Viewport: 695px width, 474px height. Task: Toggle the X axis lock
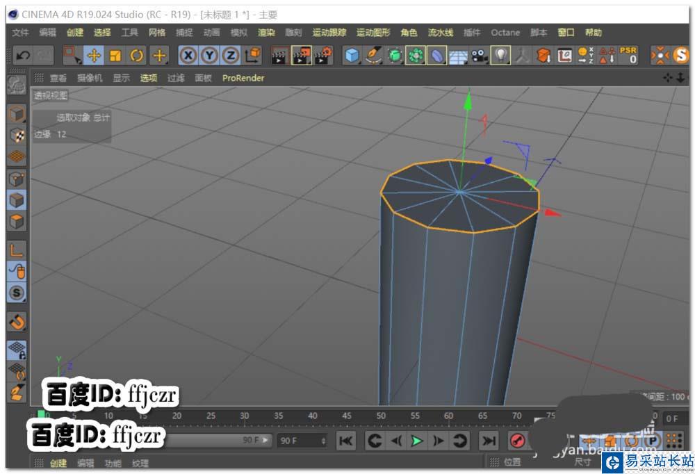[188, 56]
